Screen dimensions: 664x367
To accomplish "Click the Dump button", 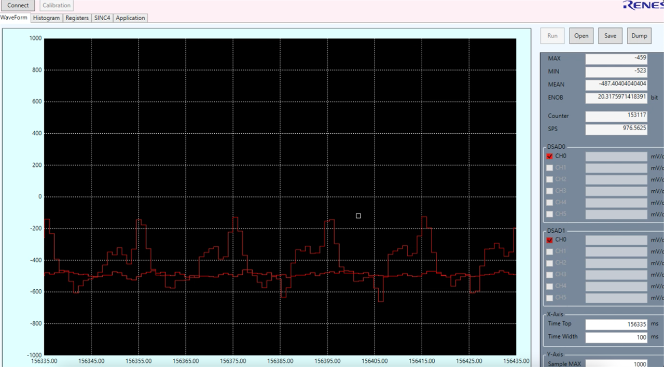I will tap(639, 36).
